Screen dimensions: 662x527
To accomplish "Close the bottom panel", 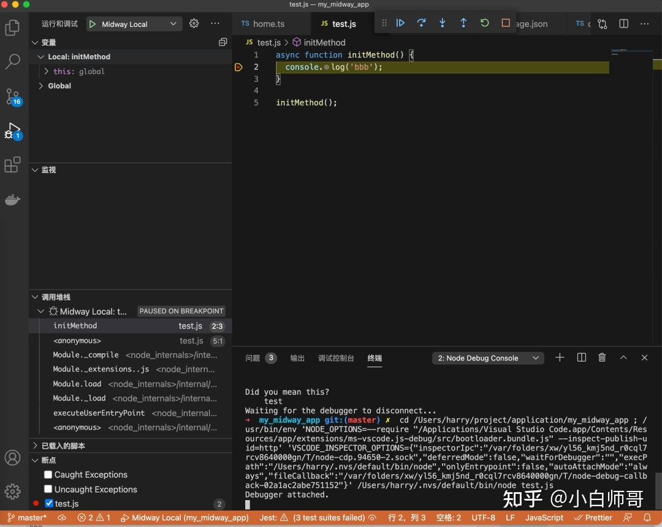I will tap(644, 357).
